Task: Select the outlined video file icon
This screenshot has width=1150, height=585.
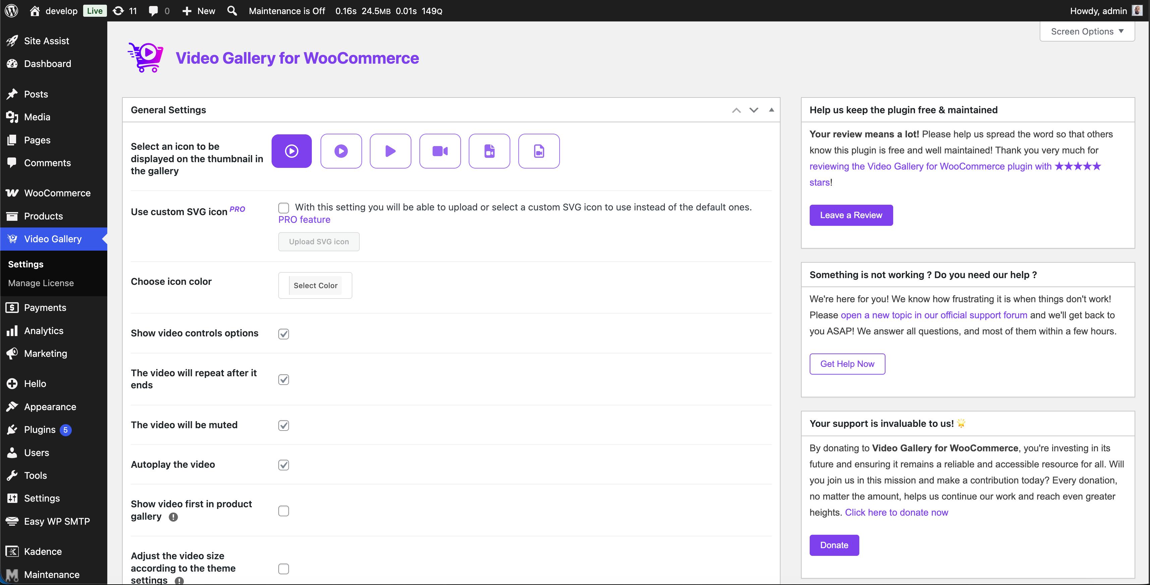Action: (539, 151)
